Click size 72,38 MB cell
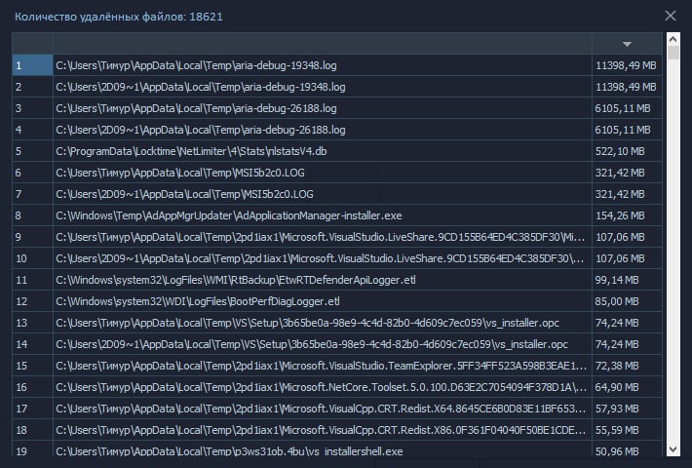Viewport: 692px width, 468px height. point(627,366)
